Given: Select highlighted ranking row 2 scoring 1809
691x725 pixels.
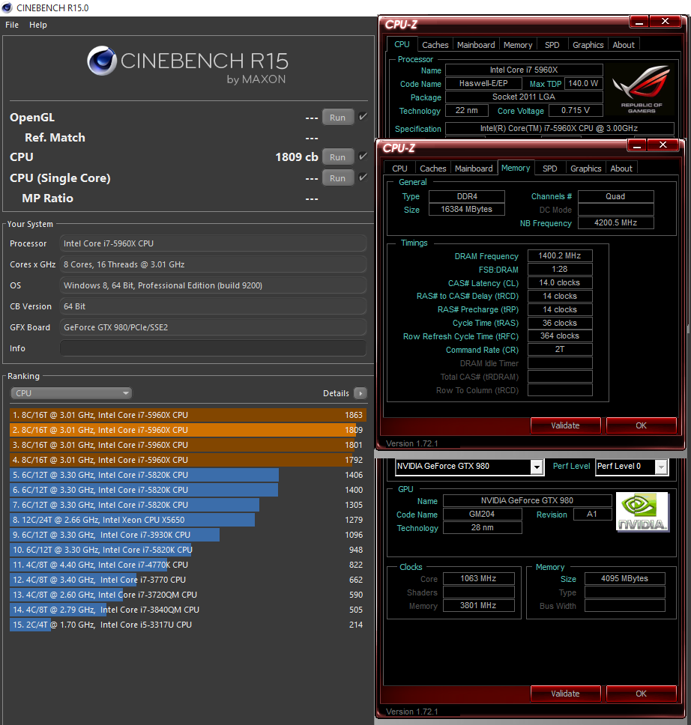Looking at the screenshot, I should (x=188, y=430).
